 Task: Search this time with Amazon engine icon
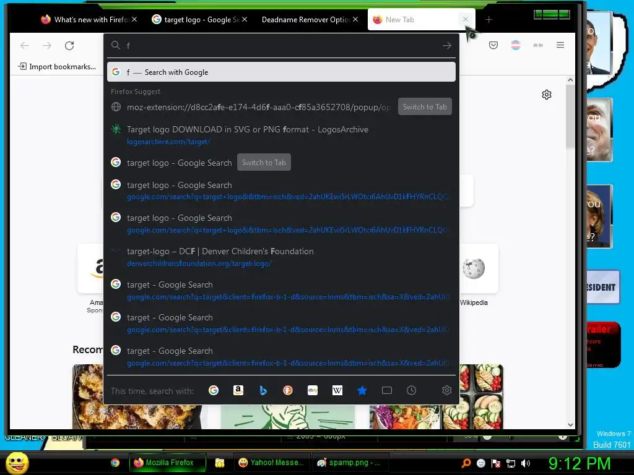click(238, 390)
